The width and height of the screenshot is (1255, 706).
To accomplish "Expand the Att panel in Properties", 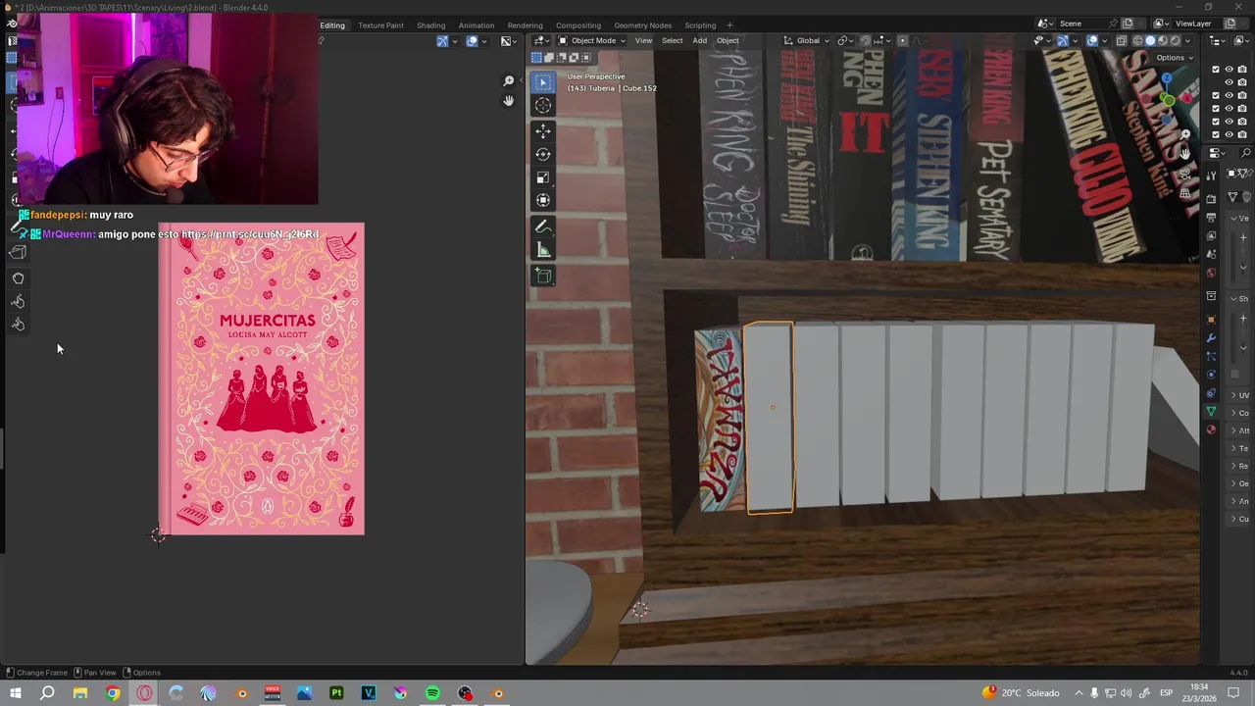I will point(1241,430).
